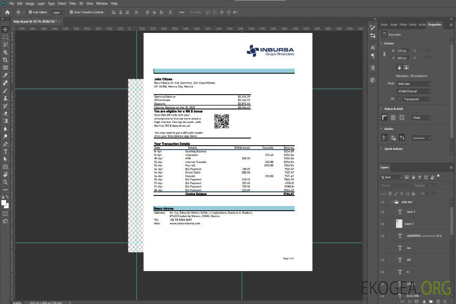Screen dimensions: 456x304
Task: Select the Gradient tool
Action: tap(5, 121)
